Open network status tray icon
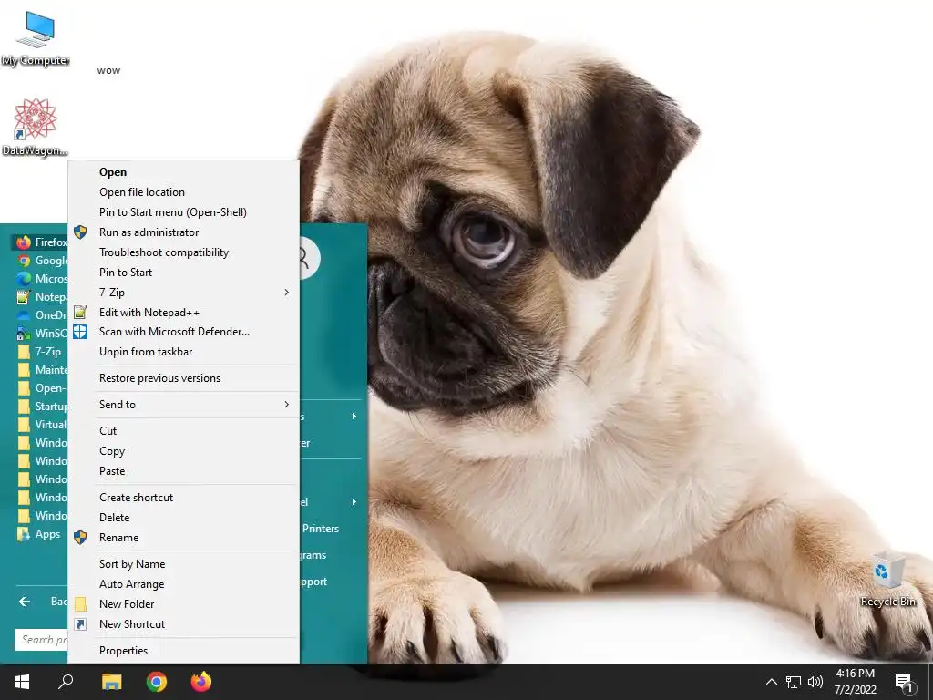Viewport: 933px width, 700px height. point(794,682)
